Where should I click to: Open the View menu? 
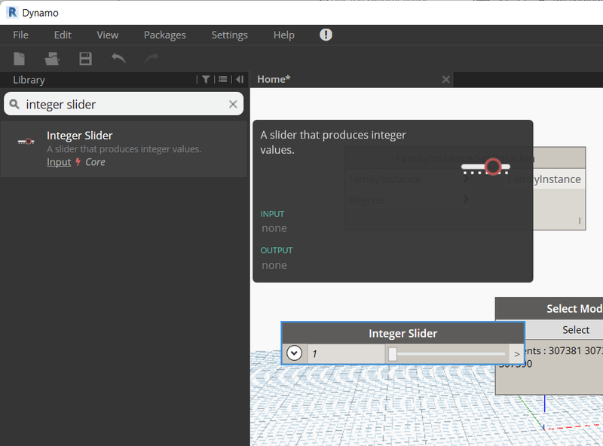[x=107, y=35]
